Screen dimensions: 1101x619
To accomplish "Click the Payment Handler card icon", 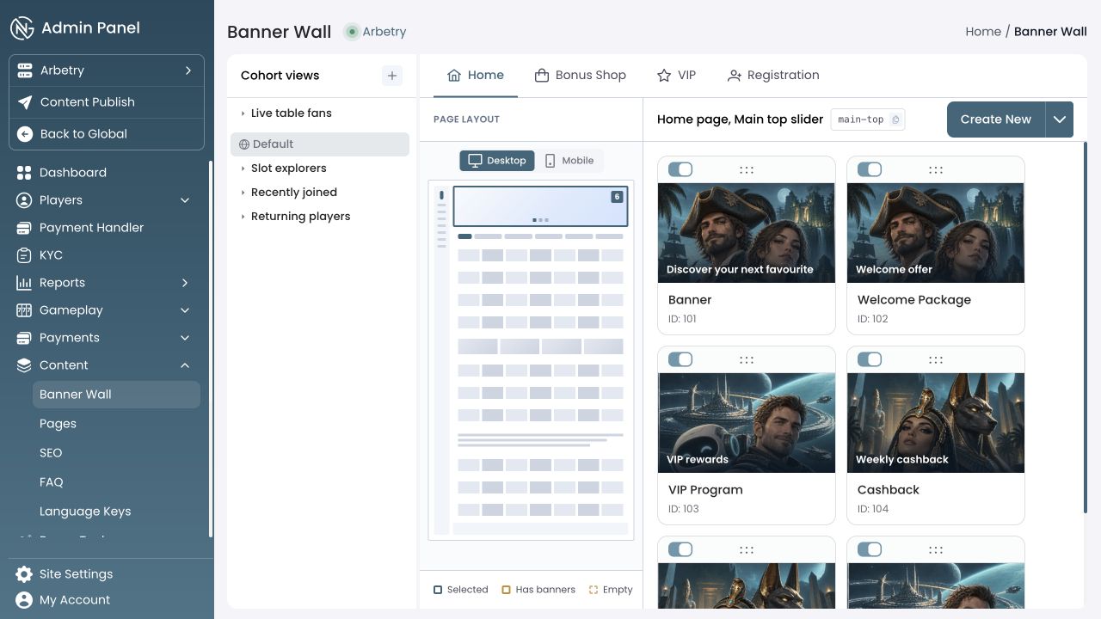I will point(24,228).
